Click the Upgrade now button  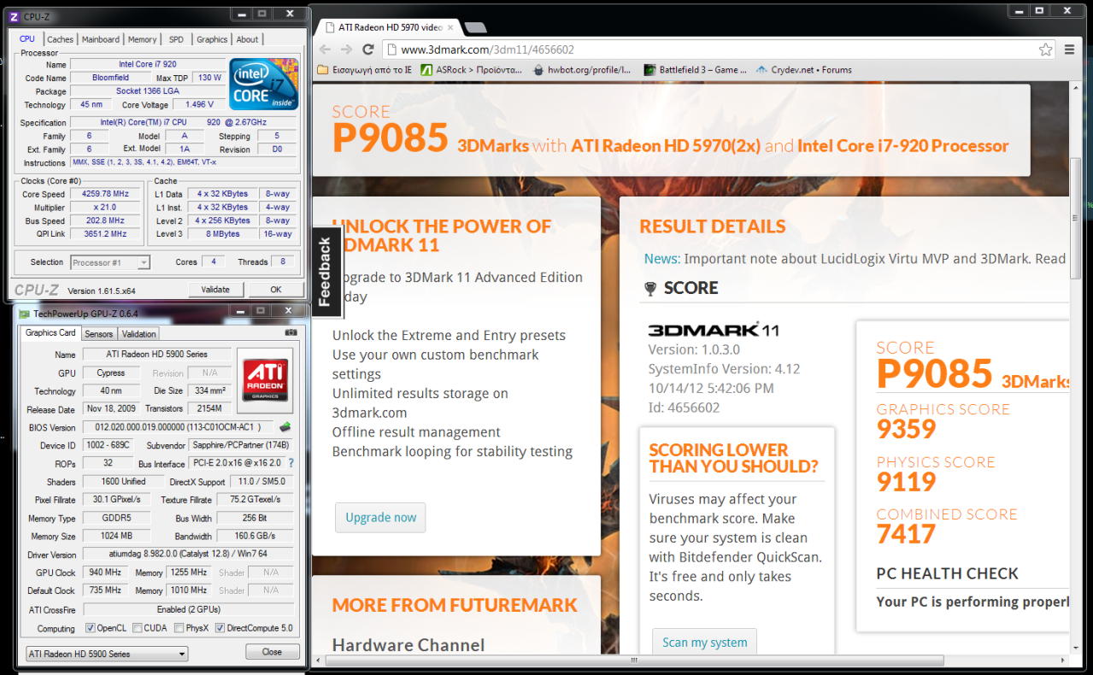coord(380,518)
